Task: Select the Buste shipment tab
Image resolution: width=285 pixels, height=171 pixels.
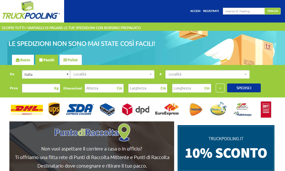Action: [23, 60]
